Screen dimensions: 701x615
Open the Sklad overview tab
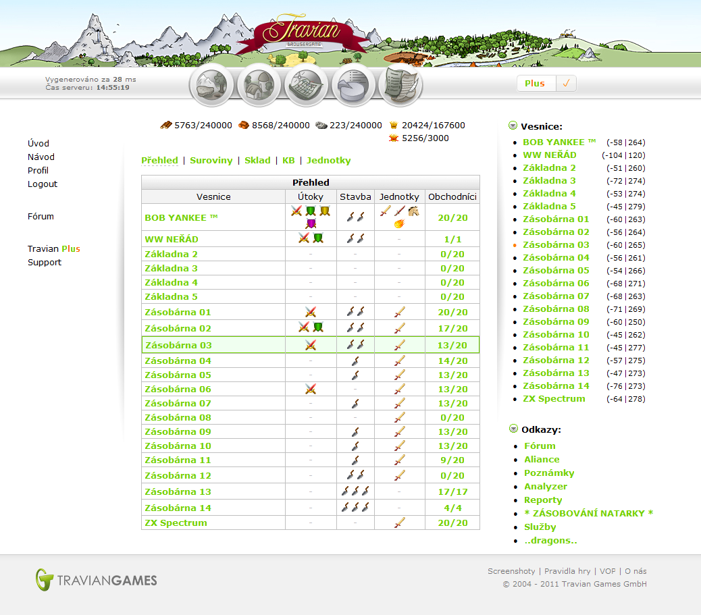257,161
